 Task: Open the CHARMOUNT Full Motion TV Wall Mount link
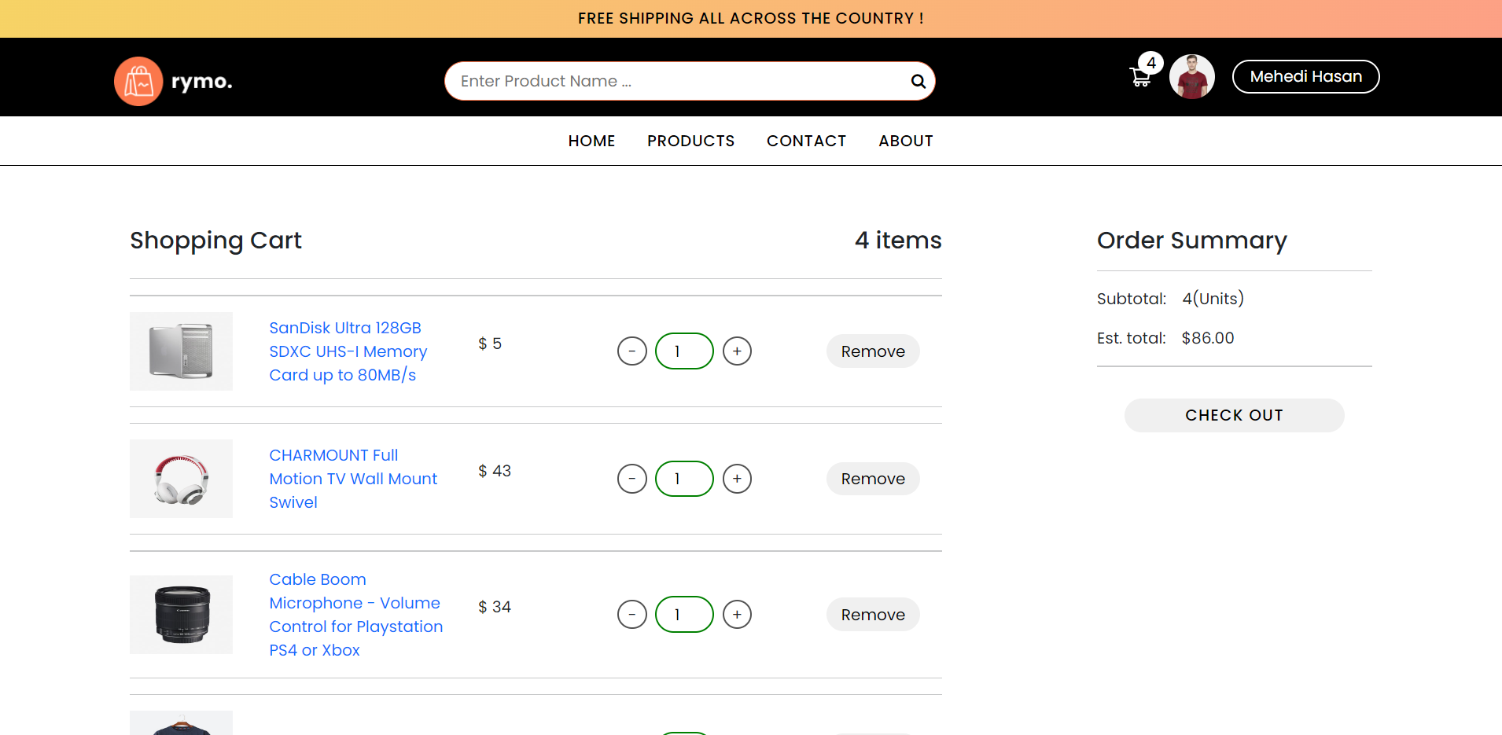click(x=353, y=479)
